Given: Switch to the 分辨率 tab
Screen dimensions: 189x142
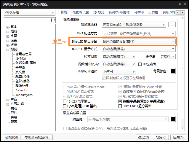Looking at the screenshot, I should click(139, 13).
